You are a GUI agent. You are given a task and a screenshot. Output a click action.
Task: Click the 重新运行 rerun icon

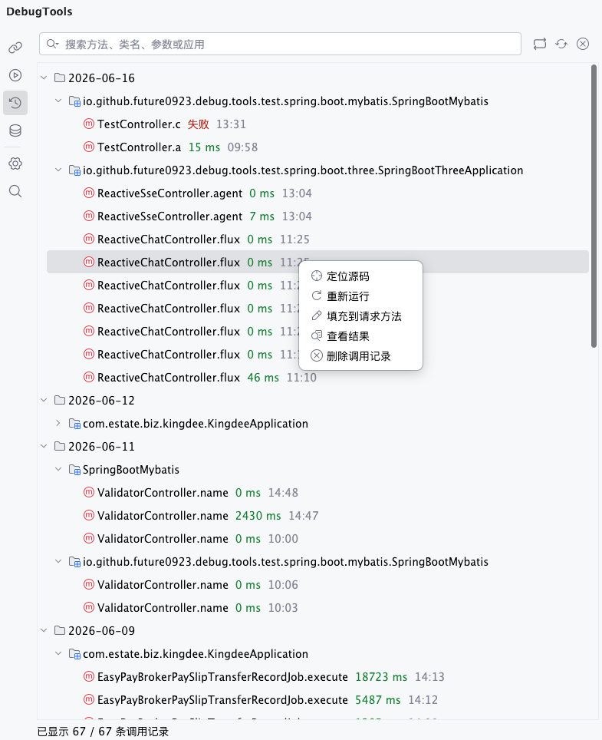click(317, 296)
